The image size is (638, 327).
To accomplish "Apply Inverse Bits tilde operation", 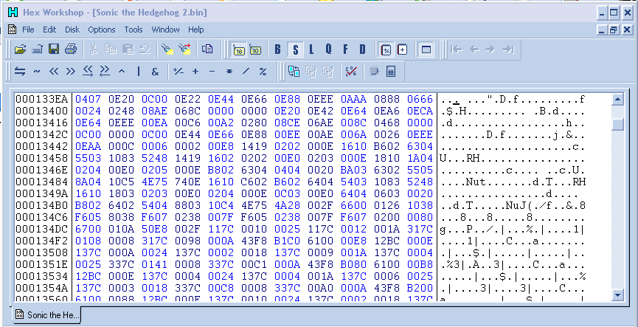I will pos(37,72).
